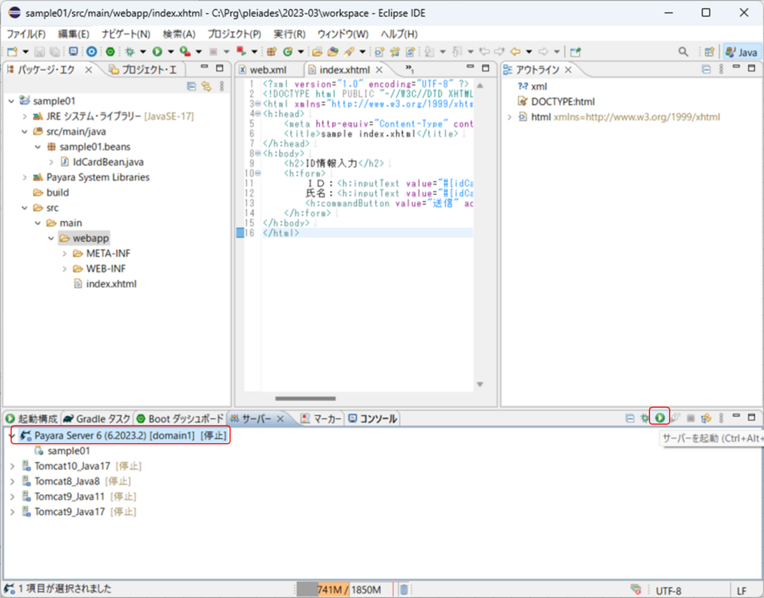
Task: Click the Open Console monitor toolbar icon
Action: pyautogui.click(x=73, y=52)
